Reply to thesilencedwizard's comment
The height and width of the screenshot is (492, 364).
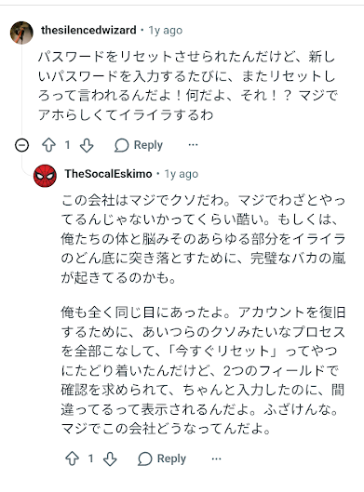[139, 145]
